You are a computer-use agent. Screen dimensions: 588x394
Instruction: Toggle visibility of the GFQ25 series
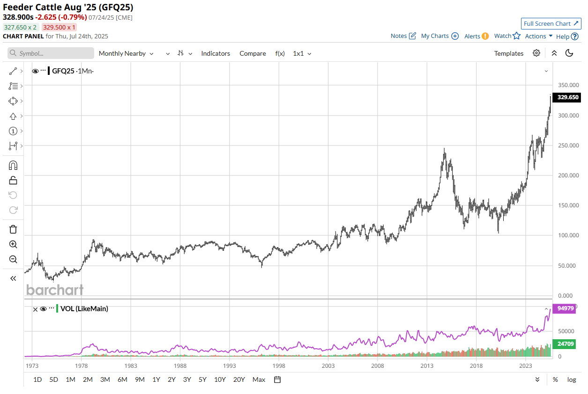coord(35,71)
